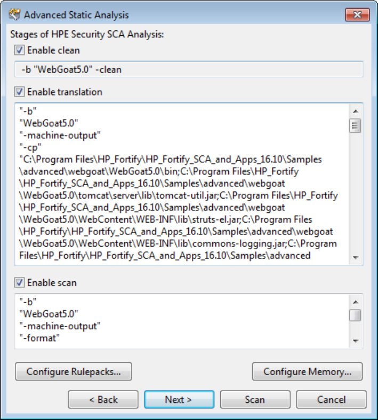The image size is (378, 420).
Task: Open Configure Memory settings
Action: click(x=307, y=371)
